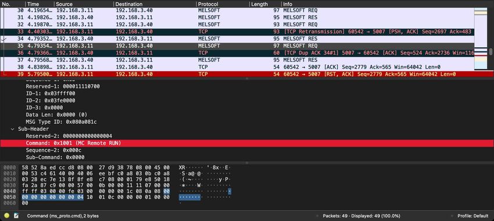Click the Length column header
The width and height of the screenshot is (494, 221).
tap(265, 4)
